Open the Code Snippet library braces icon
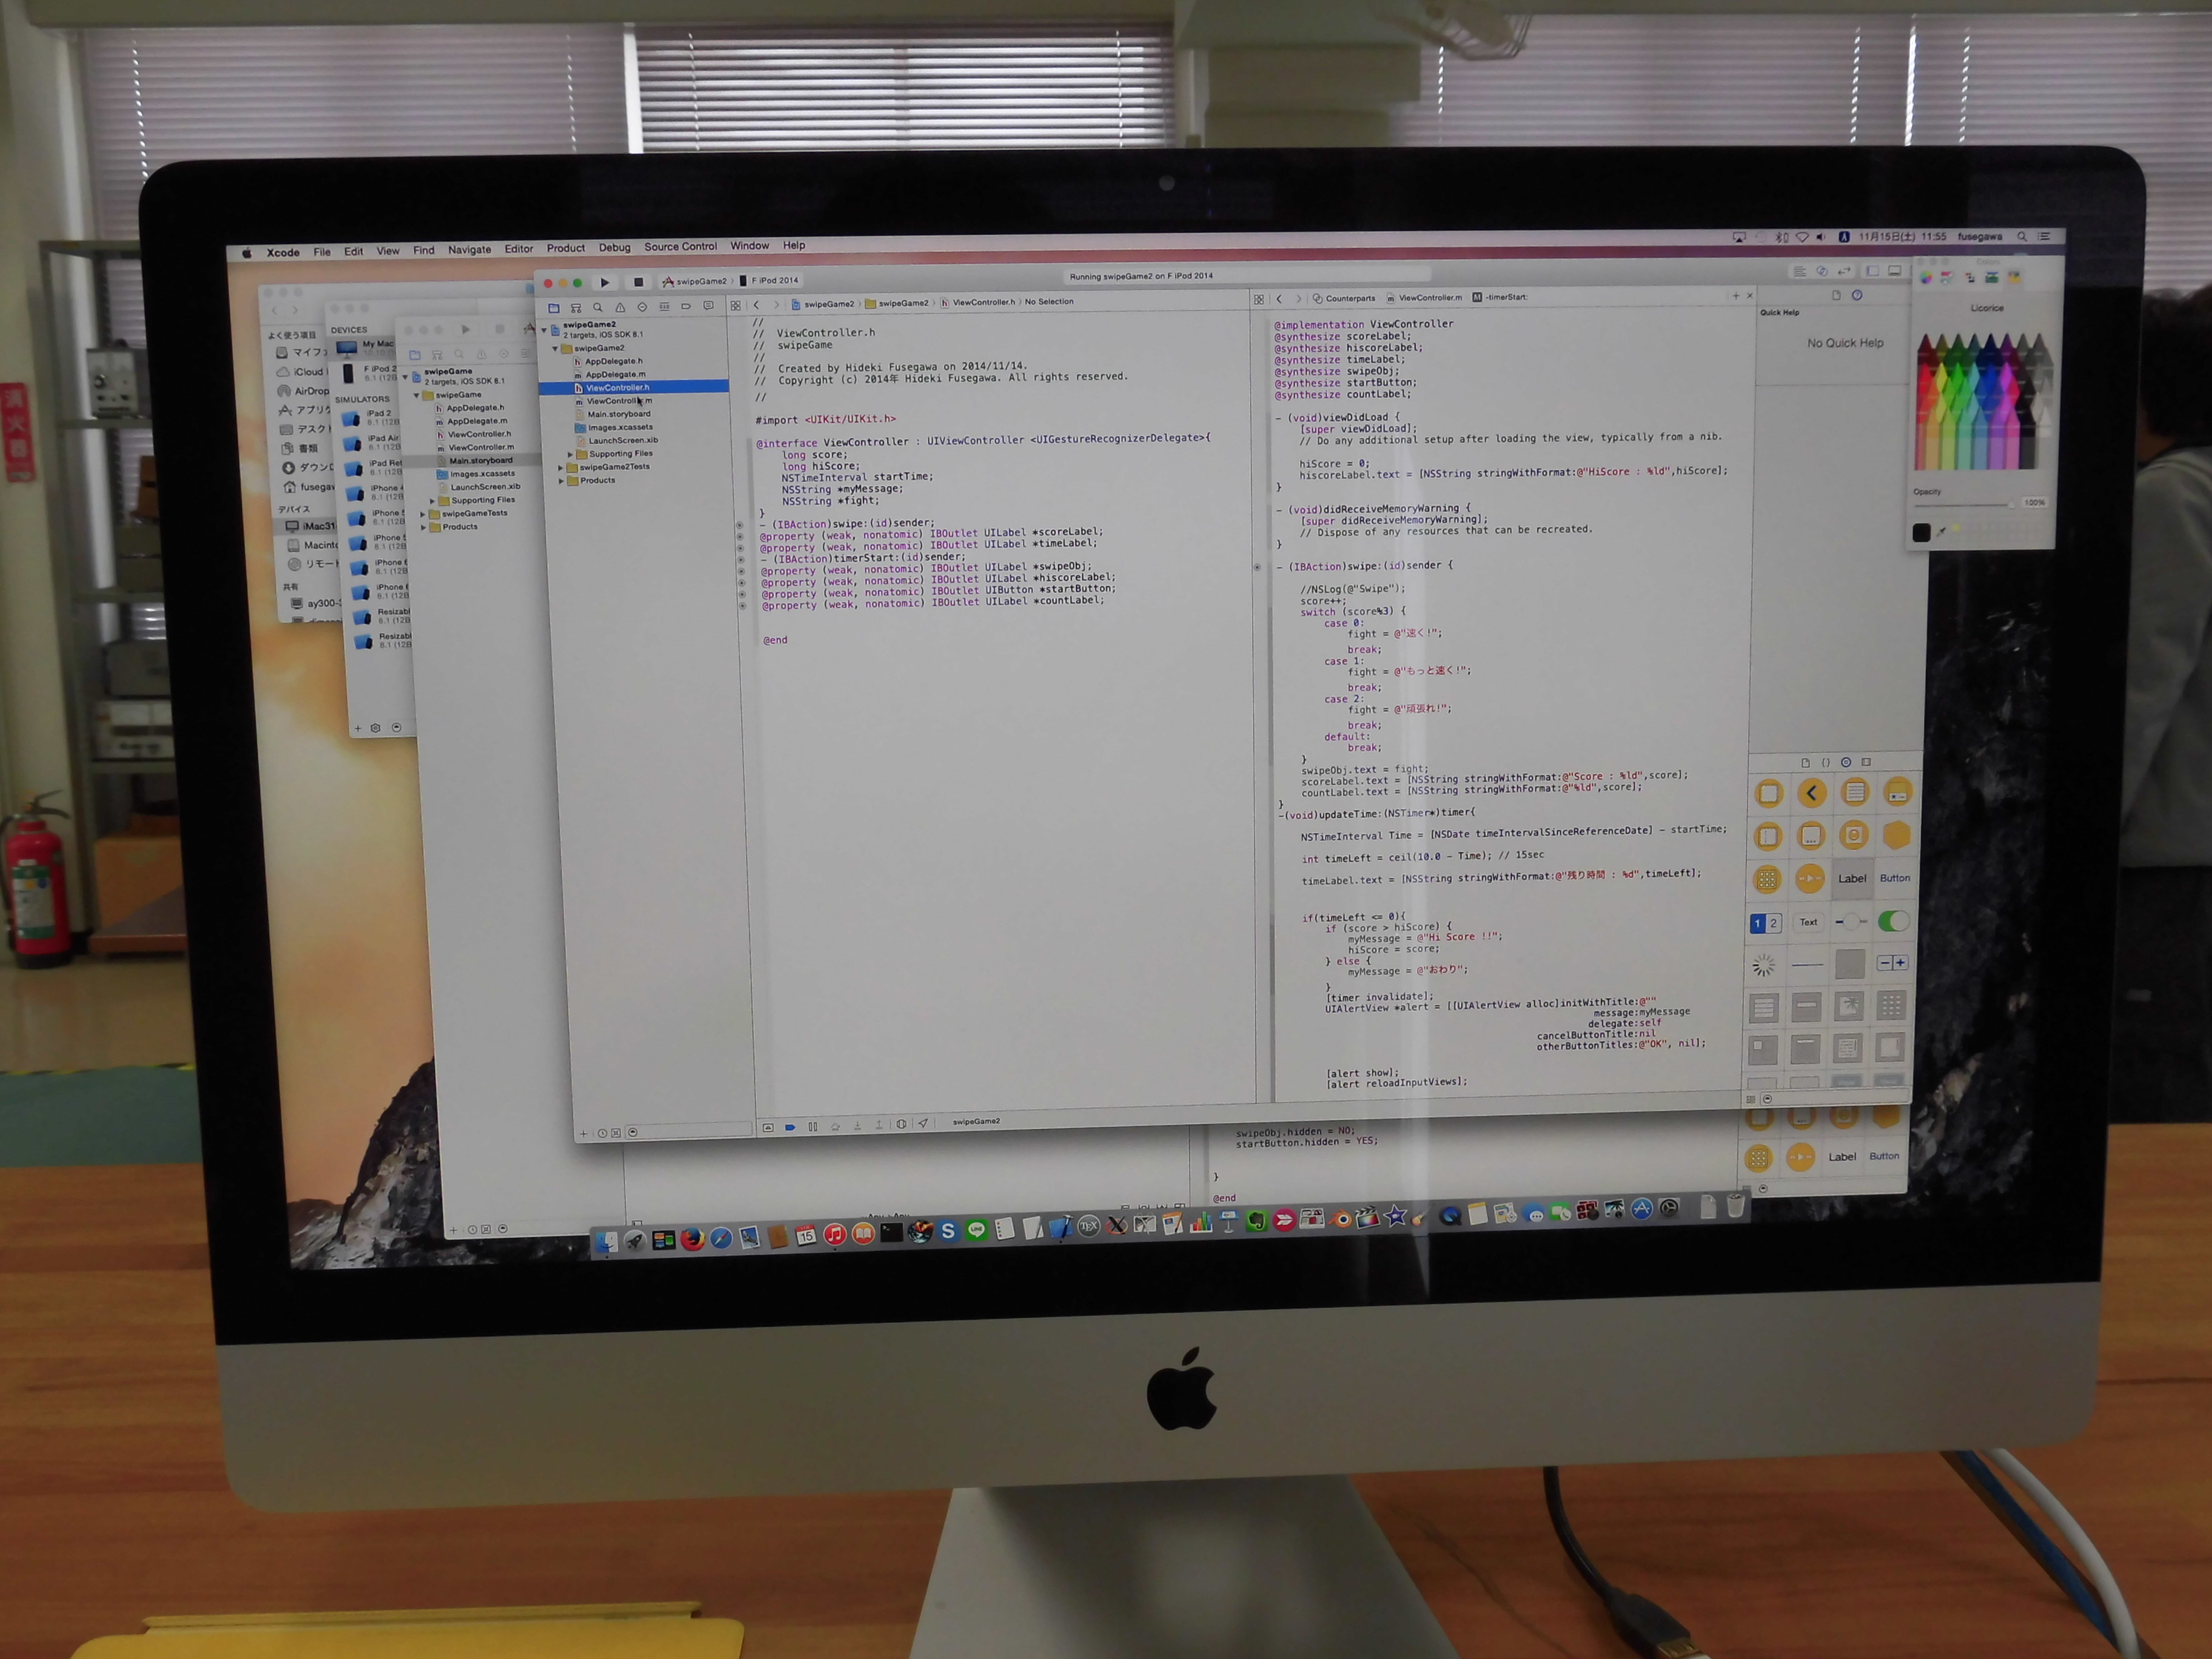Screen dimensions: 2212x1659 coord(1825,763)
